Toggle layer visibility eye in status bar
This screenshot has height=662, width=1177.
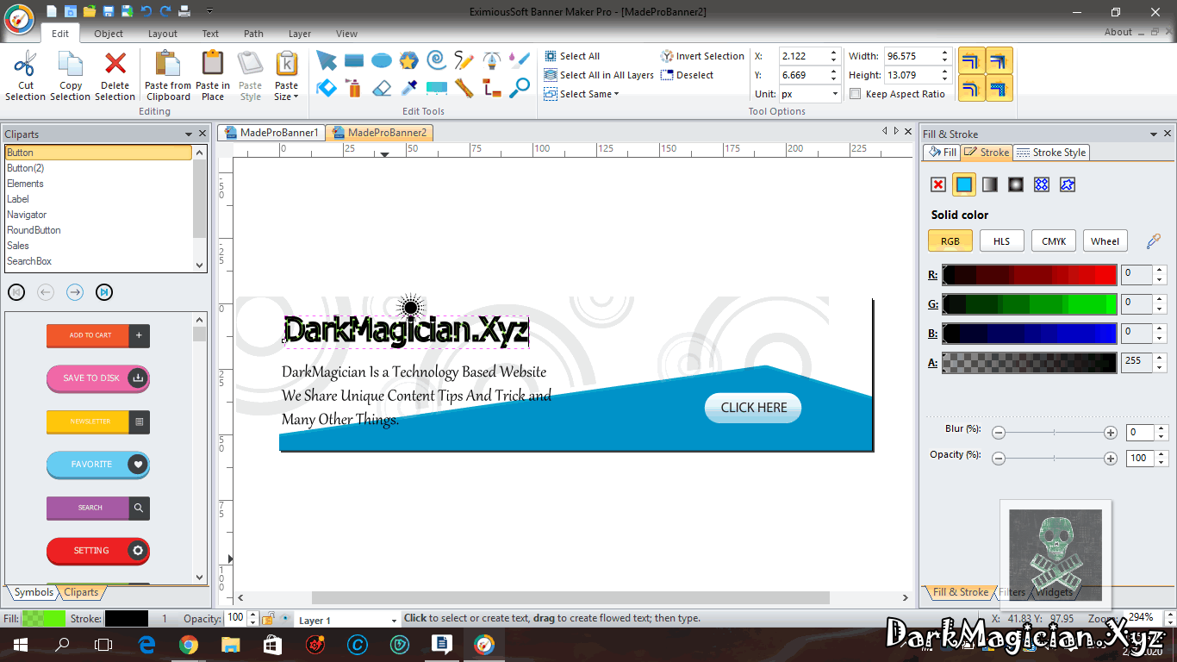pyautogui.click(x=284, y=619)
